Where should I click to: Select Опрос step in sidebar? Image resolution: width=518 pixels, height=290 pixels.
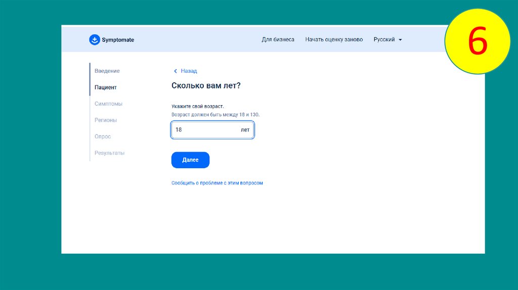click(x=102, y=136)
